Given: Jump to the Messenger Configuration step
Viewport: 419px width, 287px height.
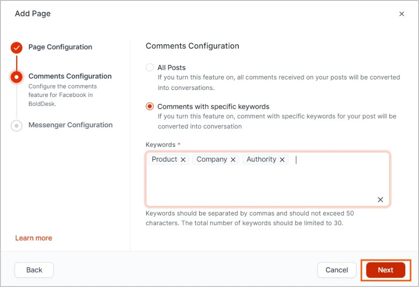Looking at the screenshot, I should (x=70, y=125).
